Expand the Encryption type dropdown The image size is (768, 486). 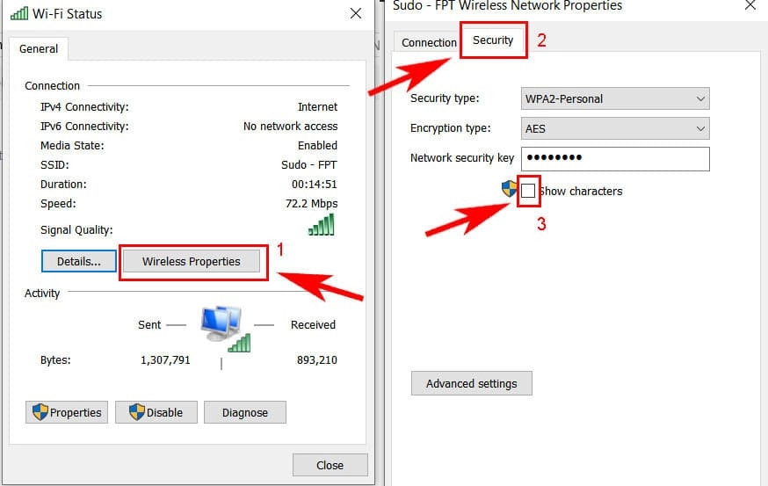tap(615, 128)
